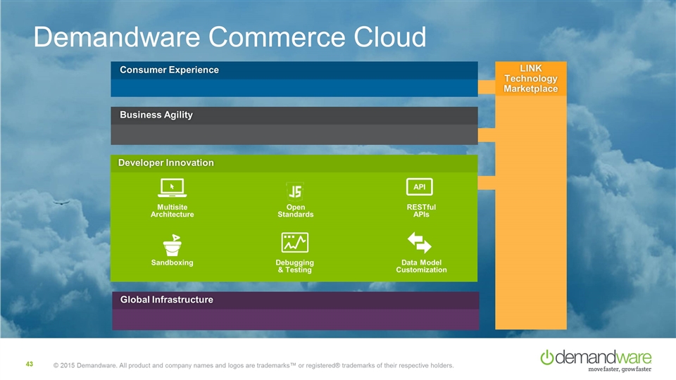676x380 pixels.
Task: Click the Debugging & Testing text label
Action: click(294, 266)
